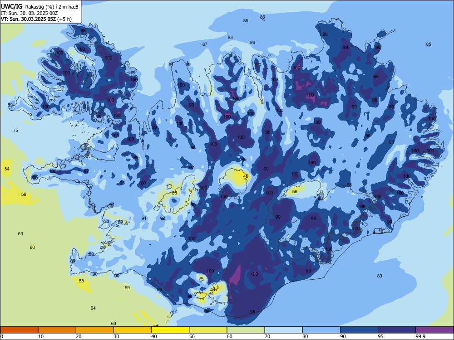
Task: Select the map value '88' off the north coast
Action: (230, 37)
